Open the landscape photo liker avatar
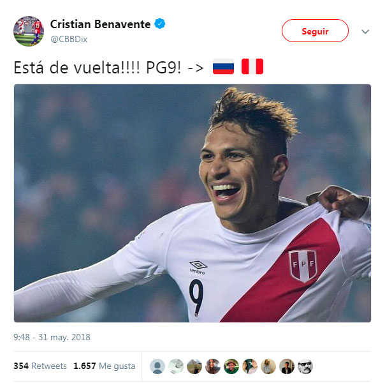 [x=194, y=366]
